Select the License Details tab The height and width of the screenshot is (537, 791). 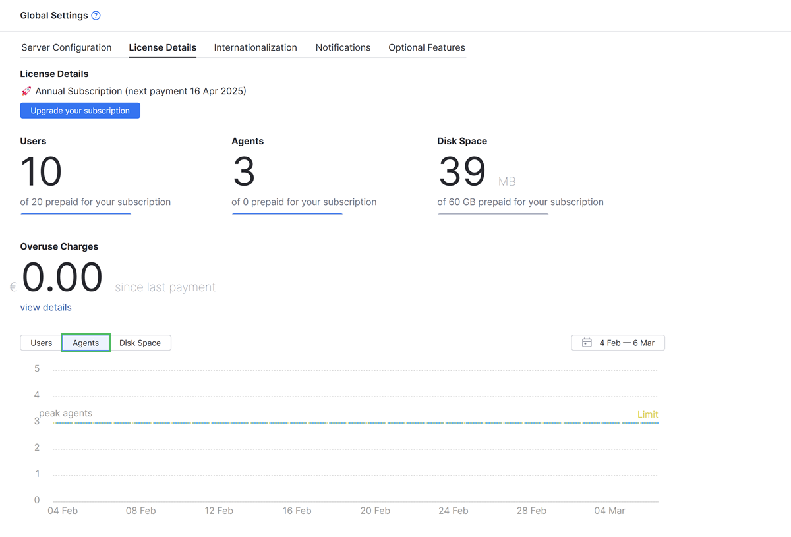click(x=162, y=47)
